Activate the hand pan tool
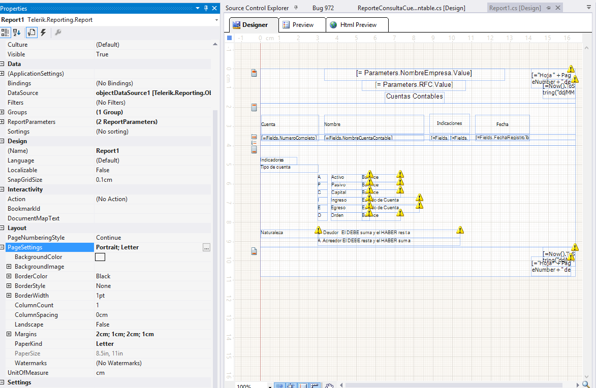The height and width of the screenshot is (388, 596). (329, 385)
